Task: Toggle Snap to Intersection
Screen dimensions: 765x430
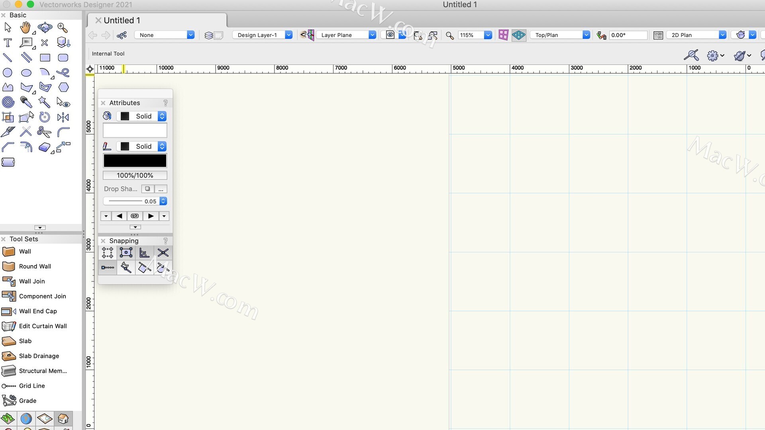Action: tap(163, 253)
